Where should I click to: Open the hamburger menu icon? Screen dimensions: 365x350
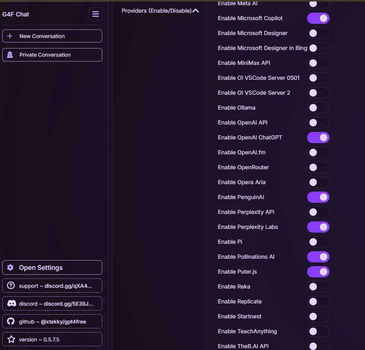(96, 14)
